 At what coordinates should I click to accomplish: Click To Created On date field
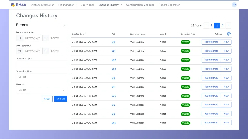pyautogui.click(x=32, y=51)
